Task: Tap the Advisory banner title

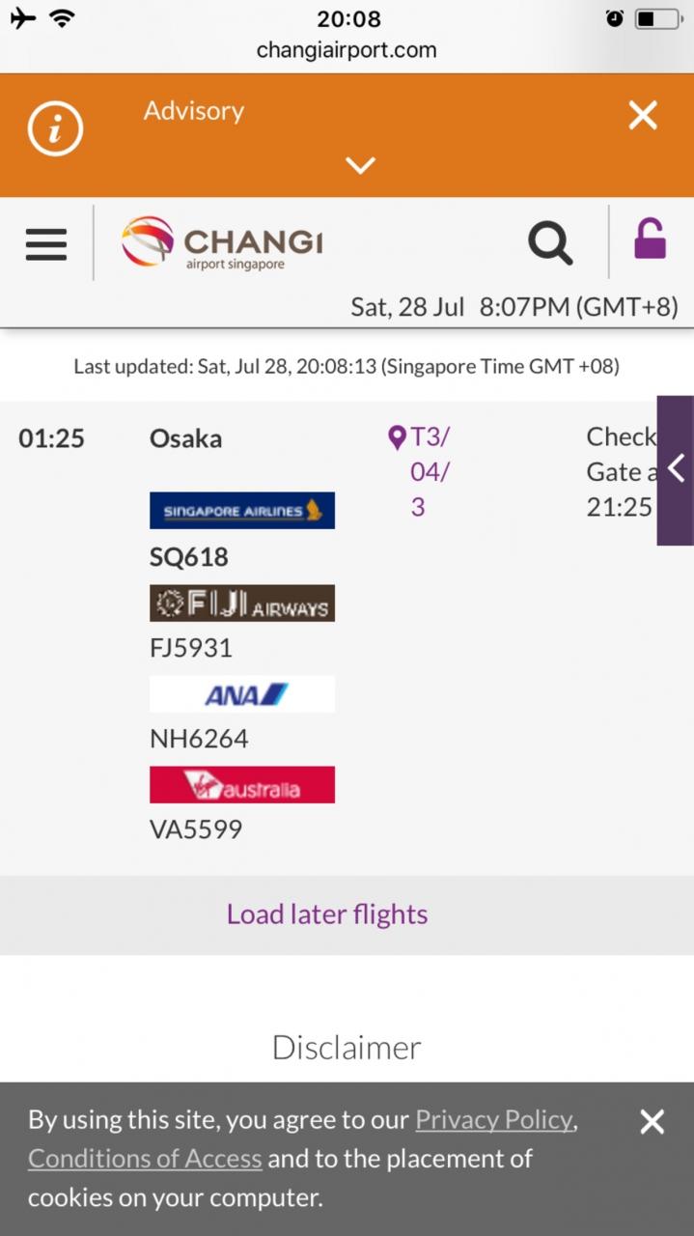Action: click(194, 111)
